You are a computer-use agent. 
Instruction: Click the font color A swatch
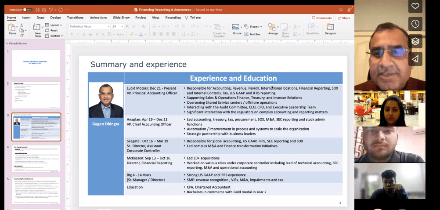coord(141,34)
